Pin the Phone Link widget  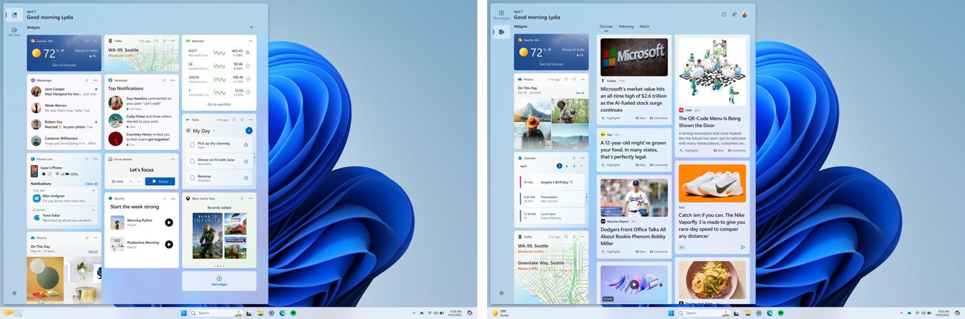pos(87,159)
